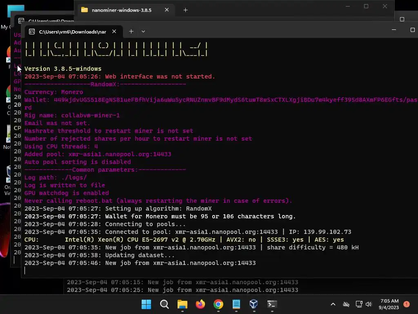Open the Windows Start menu
The width and height of the screenshot is (418, 314).
click(146, 304)
